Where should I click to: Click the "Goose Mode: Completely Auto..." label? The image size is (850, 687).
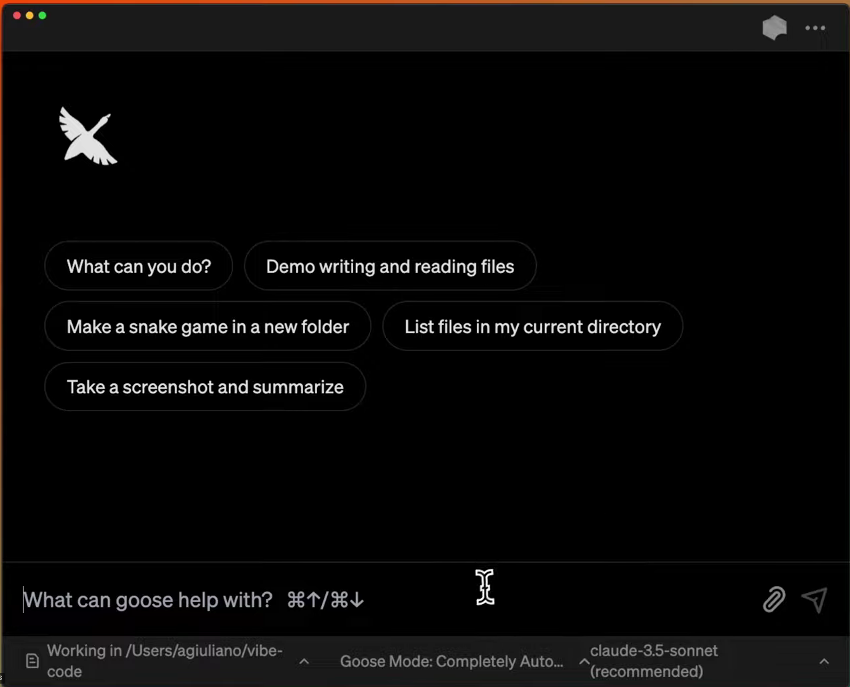click(451, 661)
